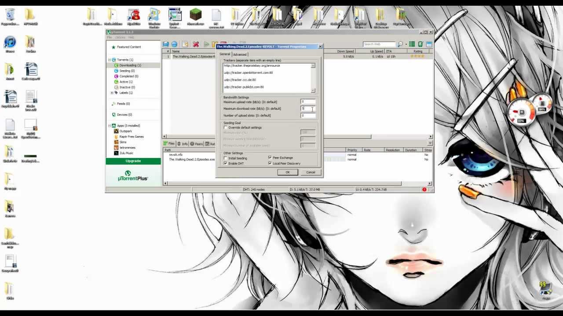Select Active (1) category
The image size is (563, 316).
coord(123,82)
